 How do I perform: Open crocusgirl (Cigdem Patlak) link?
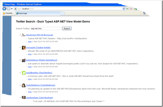[38, 47]
